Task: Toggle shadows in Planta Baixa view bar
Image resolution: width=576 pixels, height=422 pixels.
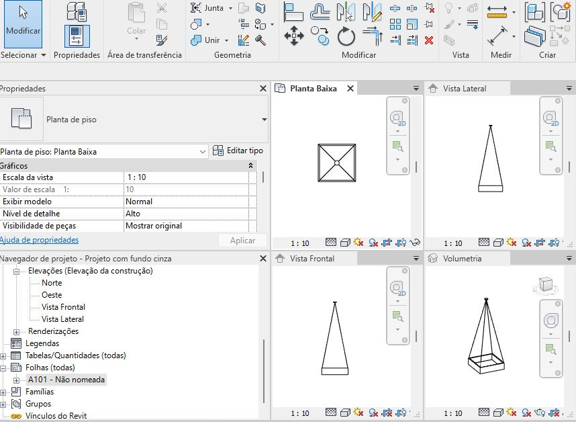Action: point(373,243)
